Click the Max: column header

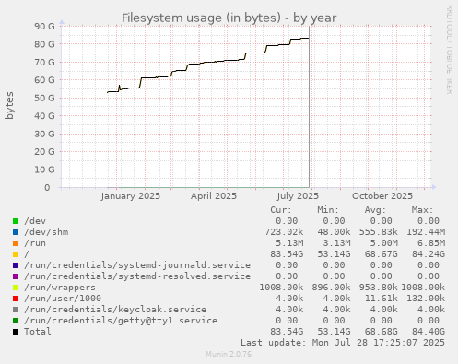422,210
